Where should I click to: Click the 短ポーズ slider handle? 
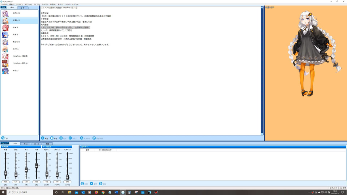click(x=47, y=174)
